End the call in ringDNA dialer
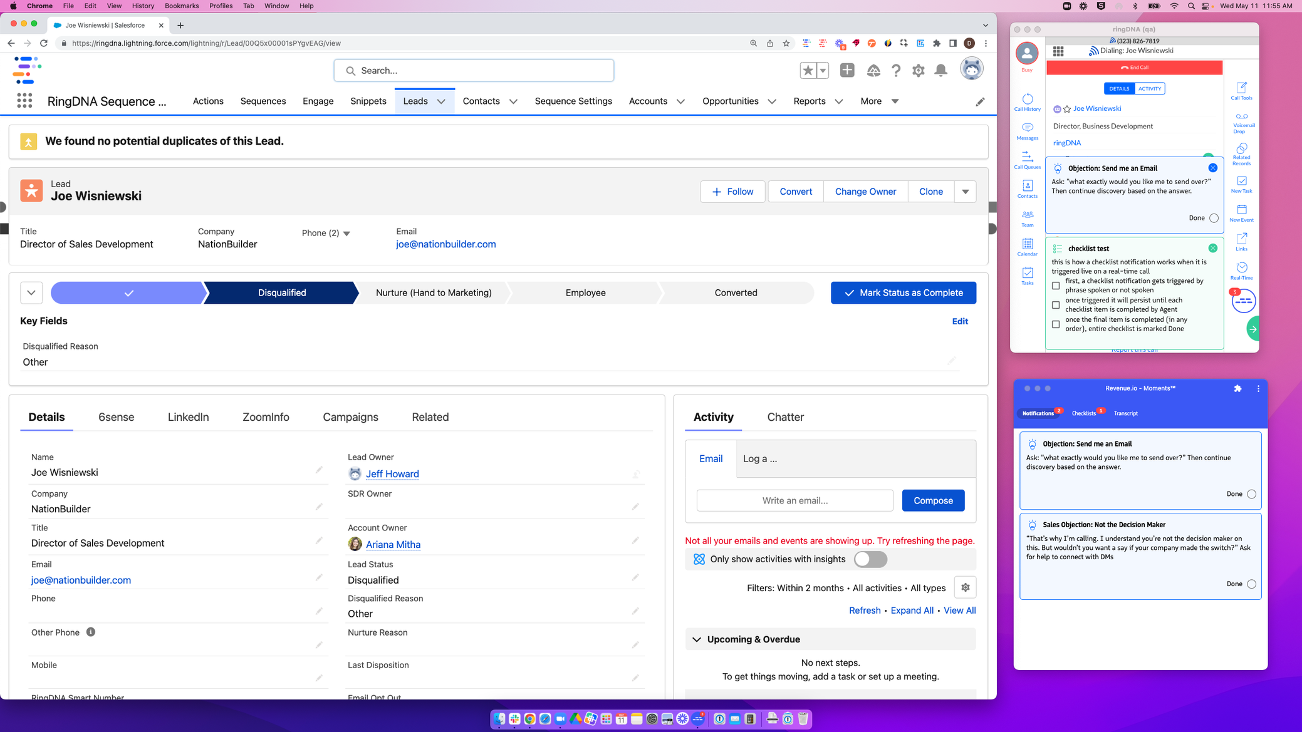 [x=1134, y=68]
